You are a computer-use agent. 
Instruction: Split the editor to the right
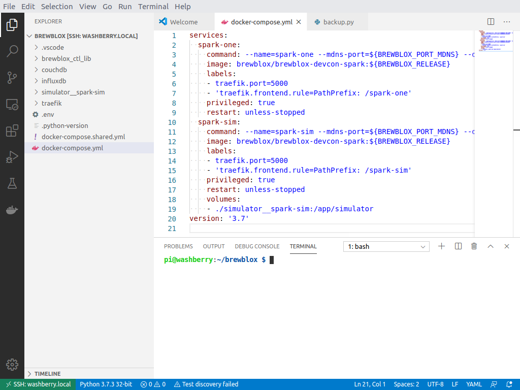click(491, 22)
